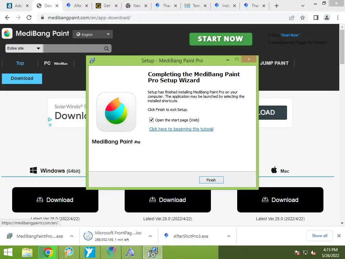The width and height of the screenshot is (345, 259).
Task: Click the Microsoft FrontPage iso download item
Action: (113, 236)
